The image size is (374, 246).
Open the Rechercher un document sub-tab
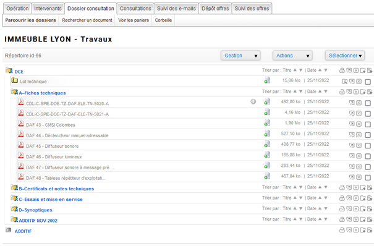pyautogui.click(x=87, y=20)
